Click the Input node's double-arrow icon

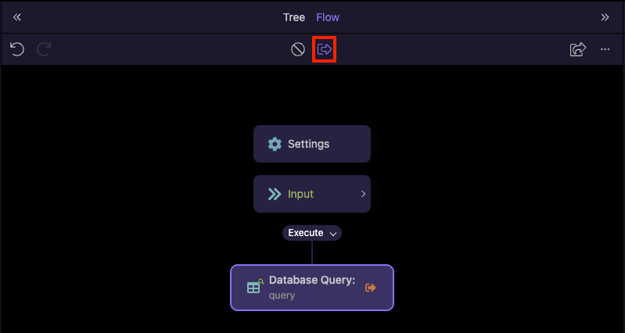point(275,194)
